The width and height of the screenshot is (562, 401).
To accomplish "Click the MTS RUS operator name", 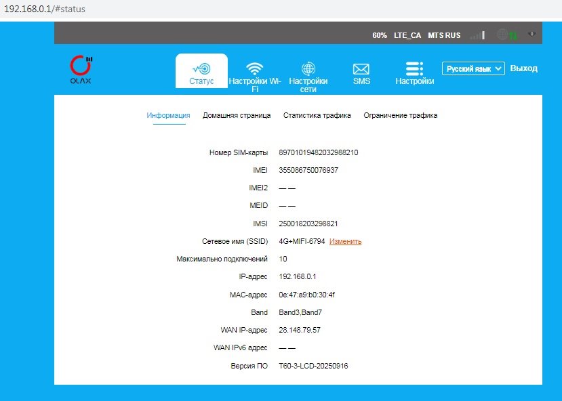I will tap(444, 35).
